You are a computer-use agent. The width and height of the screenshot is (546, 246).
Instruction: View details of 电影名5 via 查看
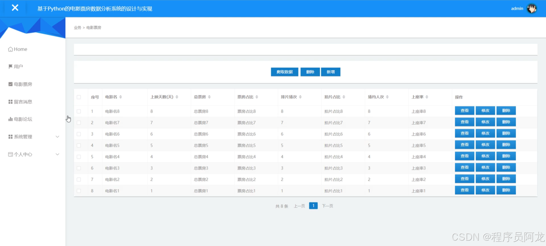(464, 145)
